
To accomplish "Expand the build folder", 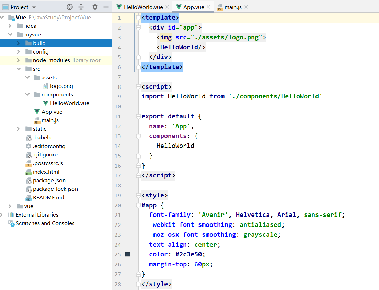I will [x=19, y=43].
